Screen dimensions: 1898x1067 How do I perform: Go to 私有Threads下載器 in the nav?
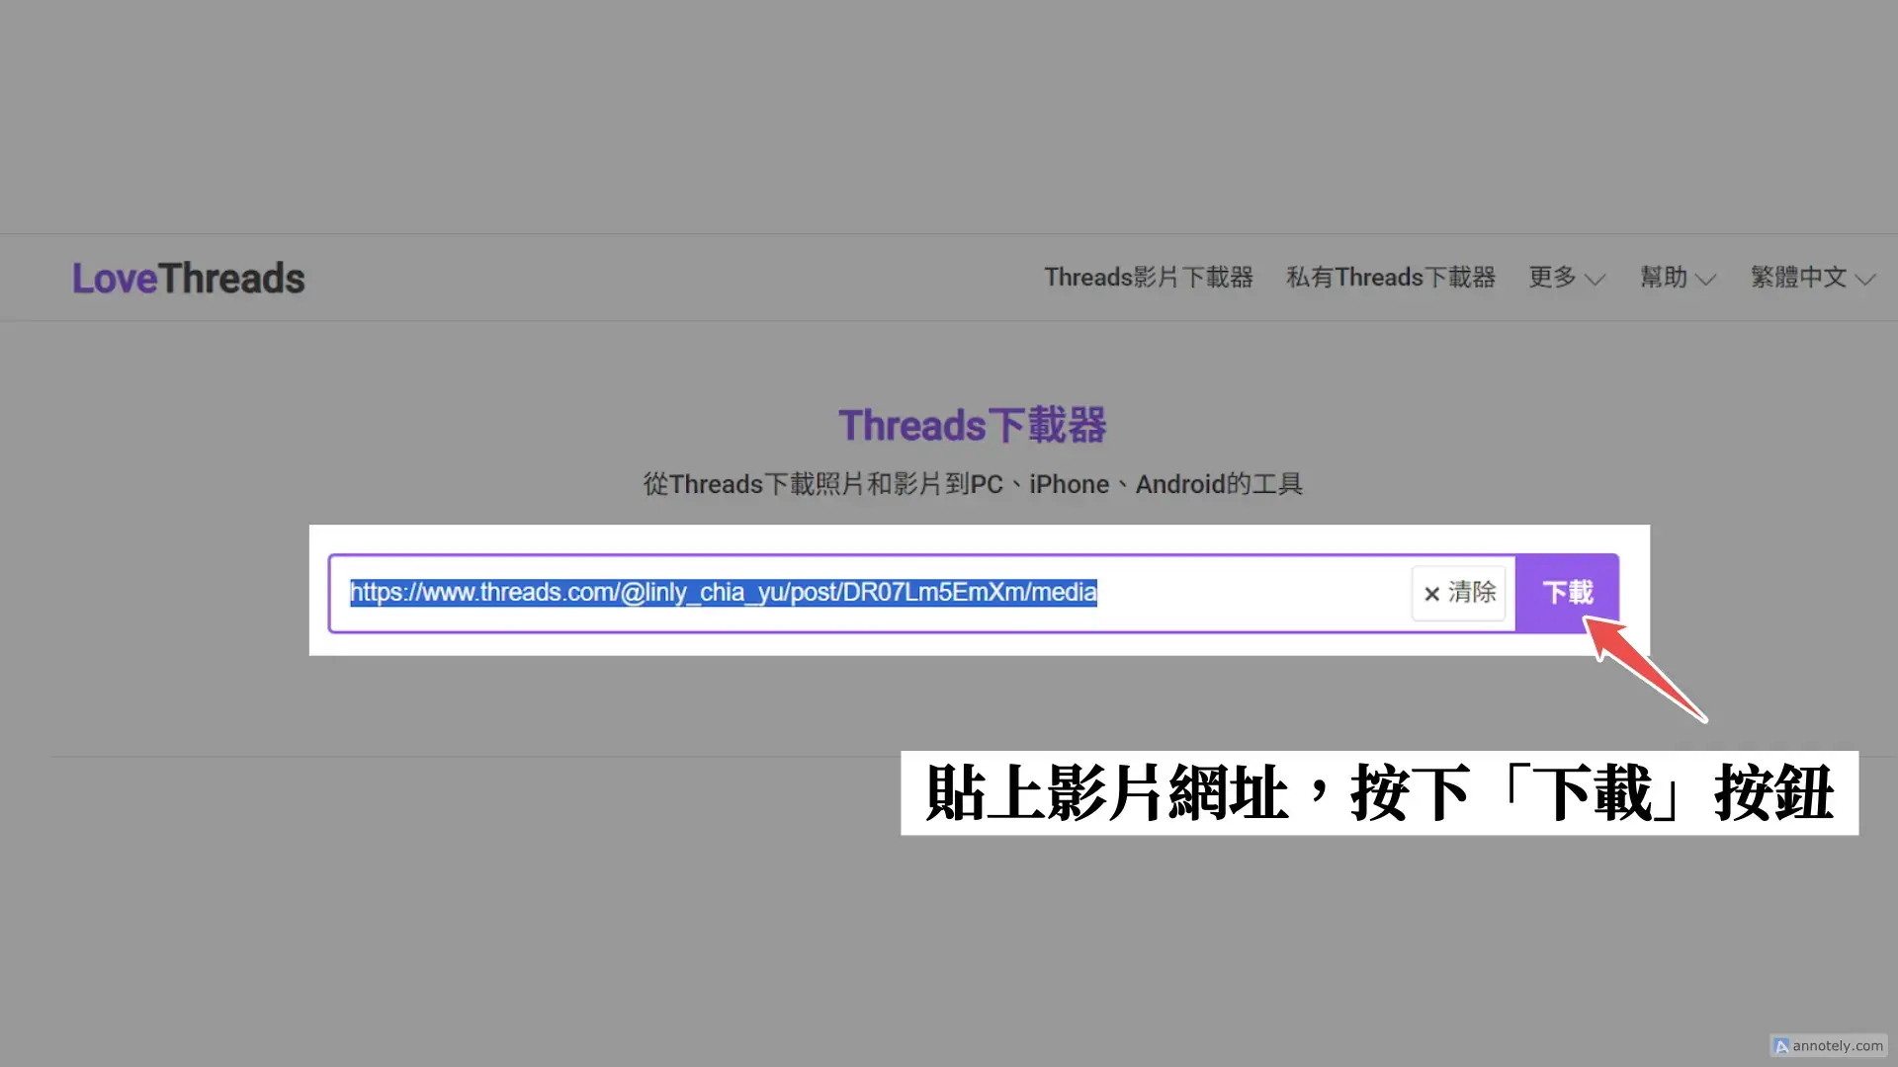tap(1390, 278)
